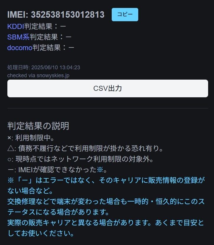Click the horizontal divider below CSV出力

tap(108, 108)
